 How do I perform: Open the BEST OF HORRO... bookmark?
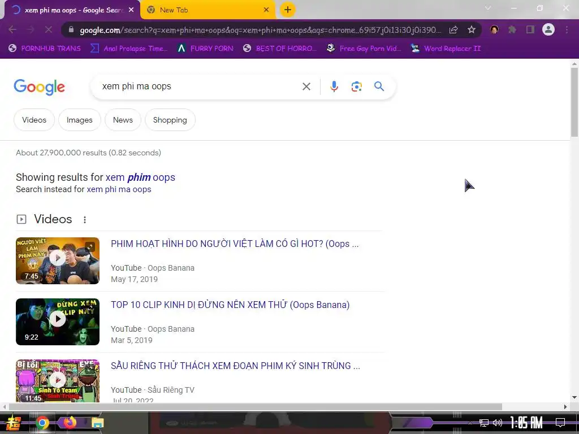280,49
